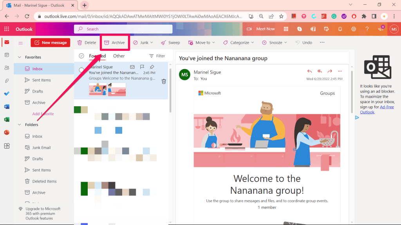
Task: Click in the Search mail box
Action: 123,29
